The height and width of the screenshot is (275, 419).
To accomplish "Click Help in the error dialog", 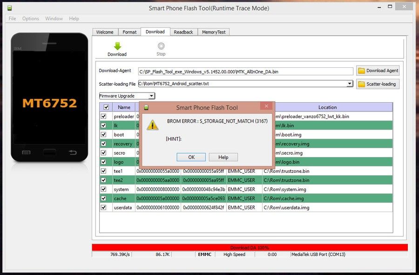I will (x=223, y=157).
